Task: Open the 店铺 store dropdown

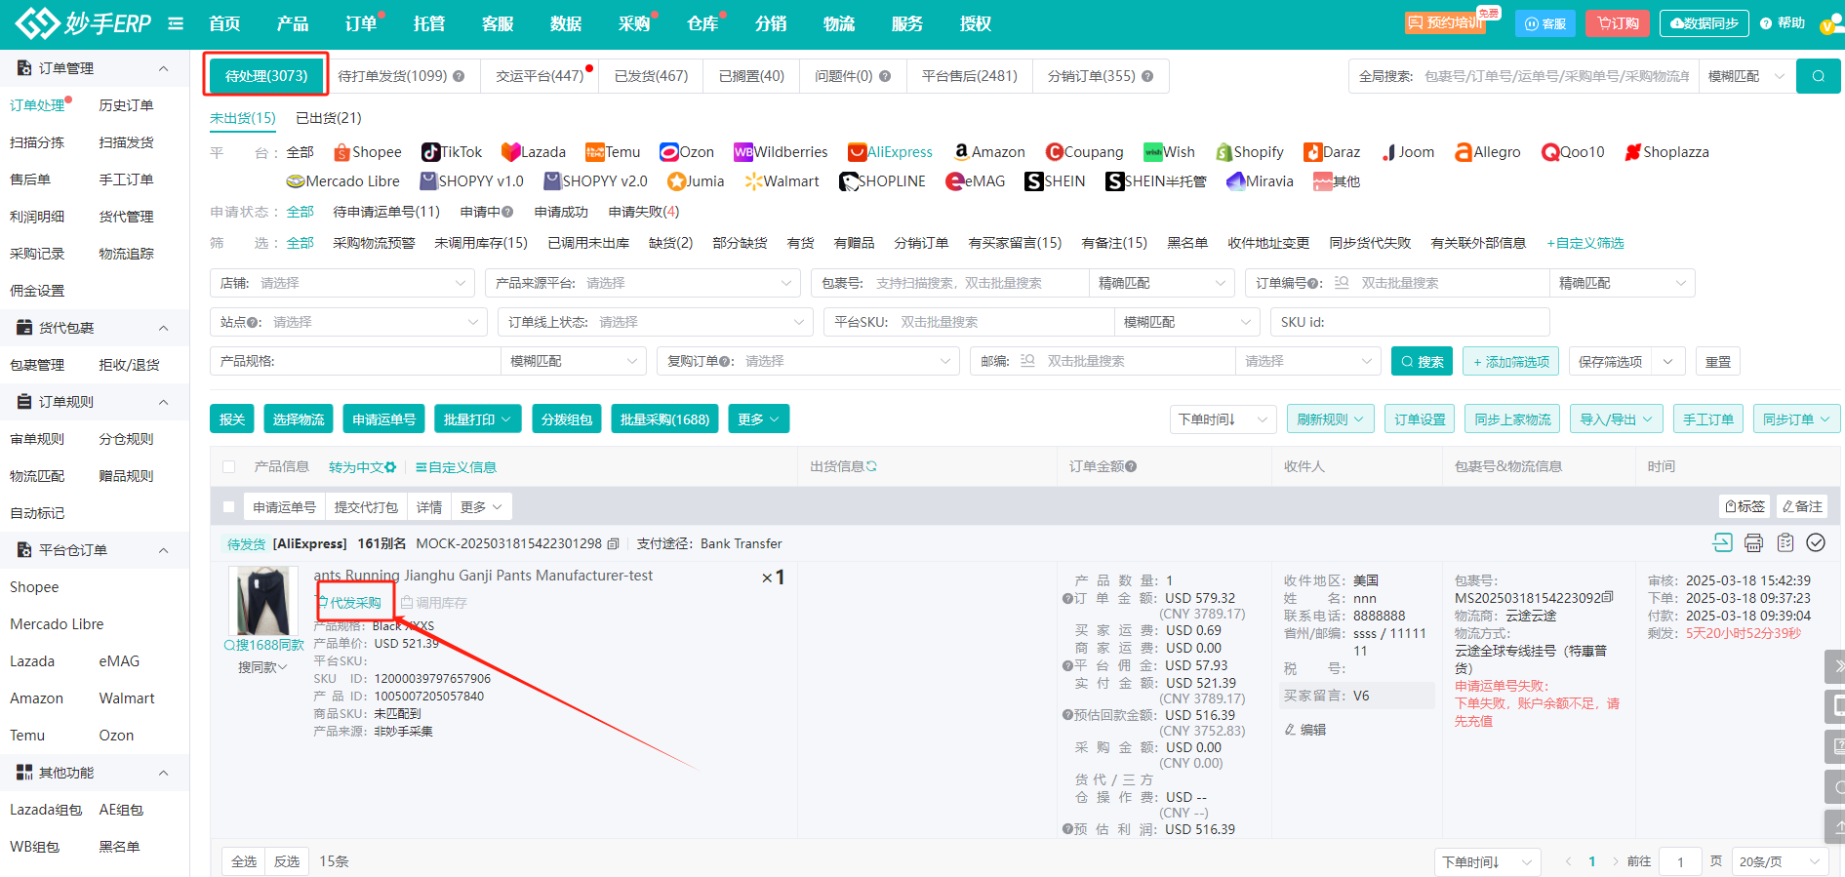Action: 341,283
